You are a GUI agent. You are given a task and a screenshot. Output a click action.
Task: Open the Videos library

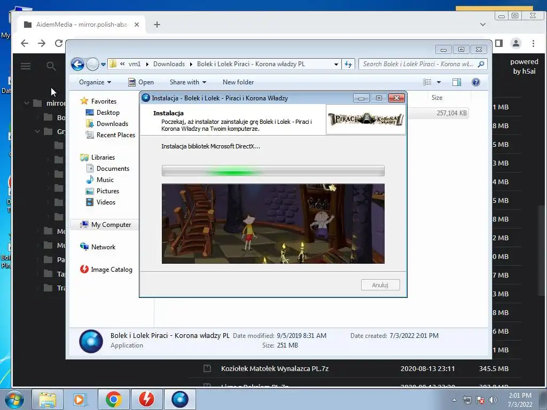click(x=100, y=202)
